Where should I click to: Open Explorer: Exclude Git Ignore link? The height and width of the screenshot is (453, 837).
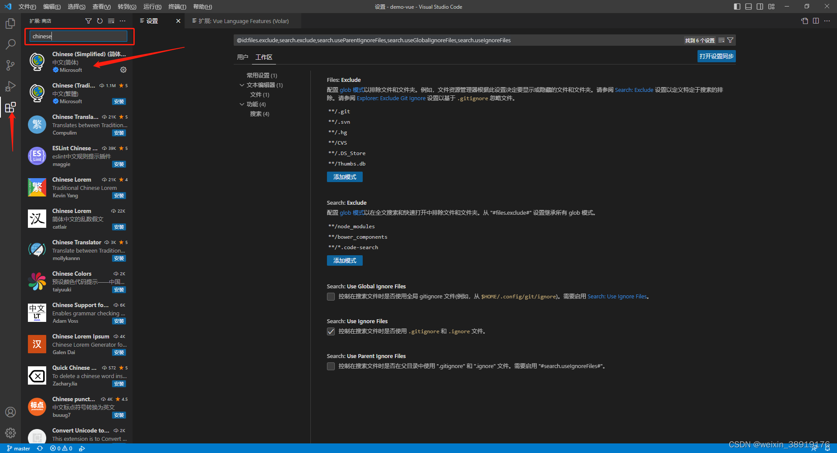(x=391, y=98)
